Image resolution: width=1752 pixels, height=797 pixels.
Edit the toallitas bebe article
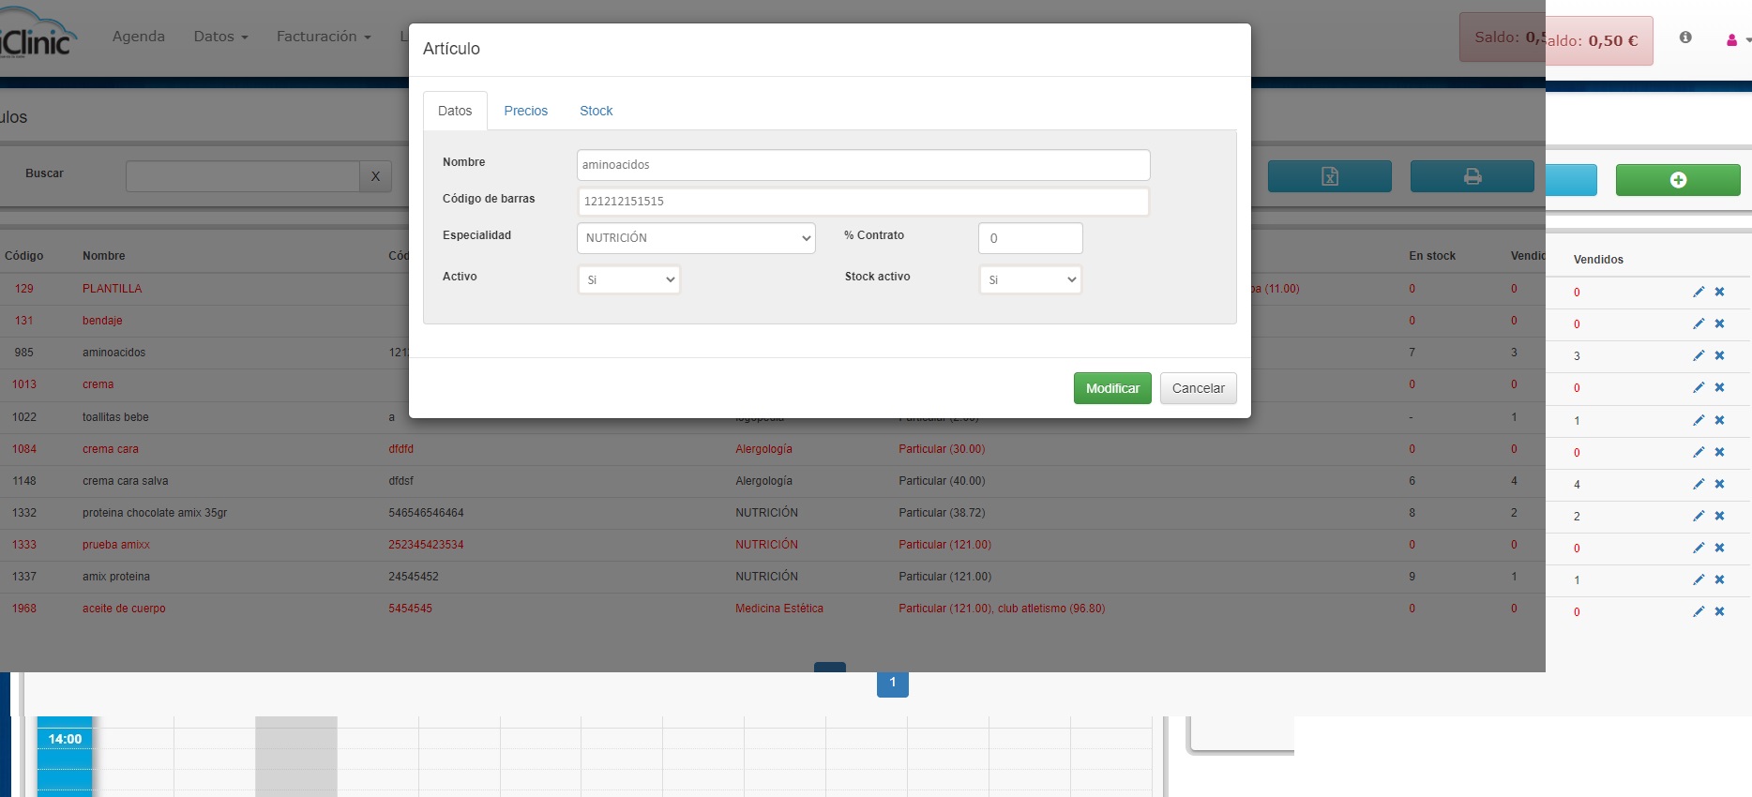coord(1699,420)
